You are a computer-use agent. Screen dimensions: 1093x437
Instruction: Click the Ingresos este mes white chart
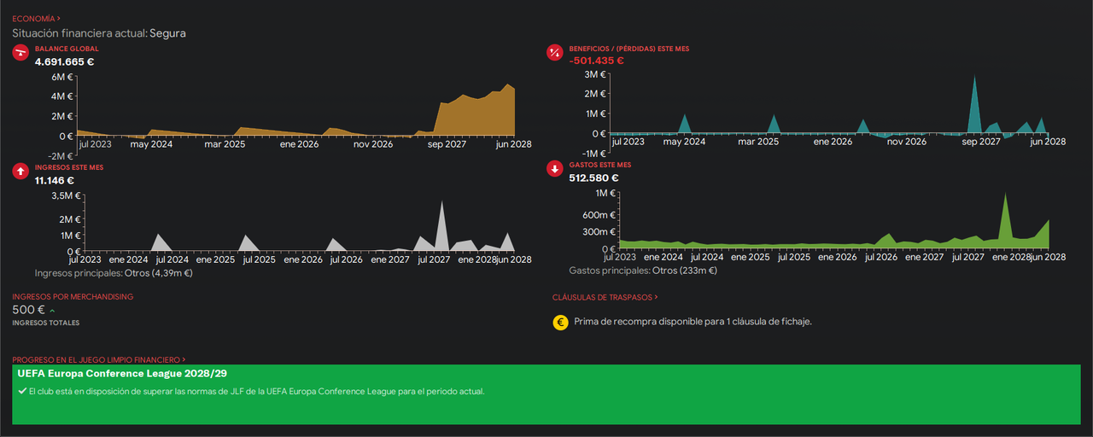(x=301, y=224)
